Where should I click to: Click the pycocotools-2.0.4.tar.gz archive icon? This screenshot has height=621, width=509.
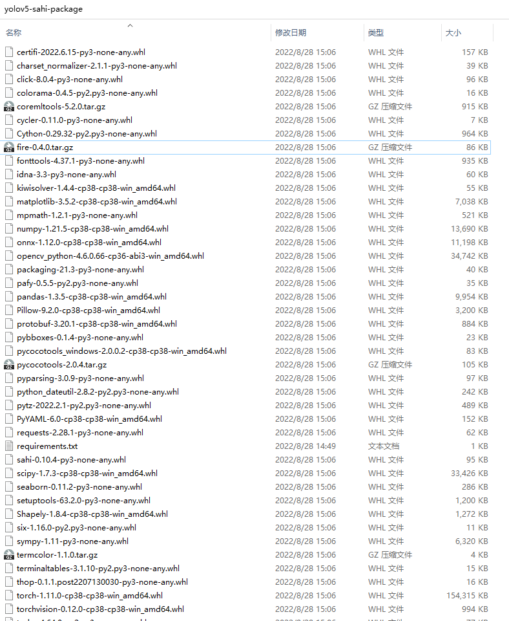click(x=8, y=365)
